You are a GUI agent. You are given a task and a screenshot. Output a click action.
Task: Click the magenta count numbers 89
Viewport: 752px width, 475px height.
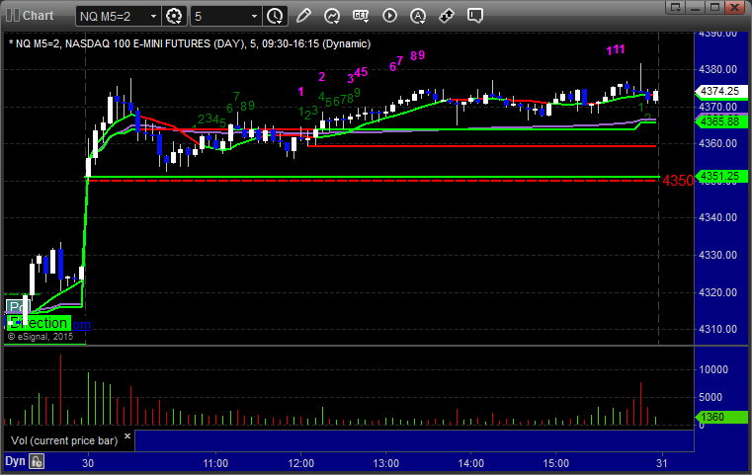[x=417, y=55]
